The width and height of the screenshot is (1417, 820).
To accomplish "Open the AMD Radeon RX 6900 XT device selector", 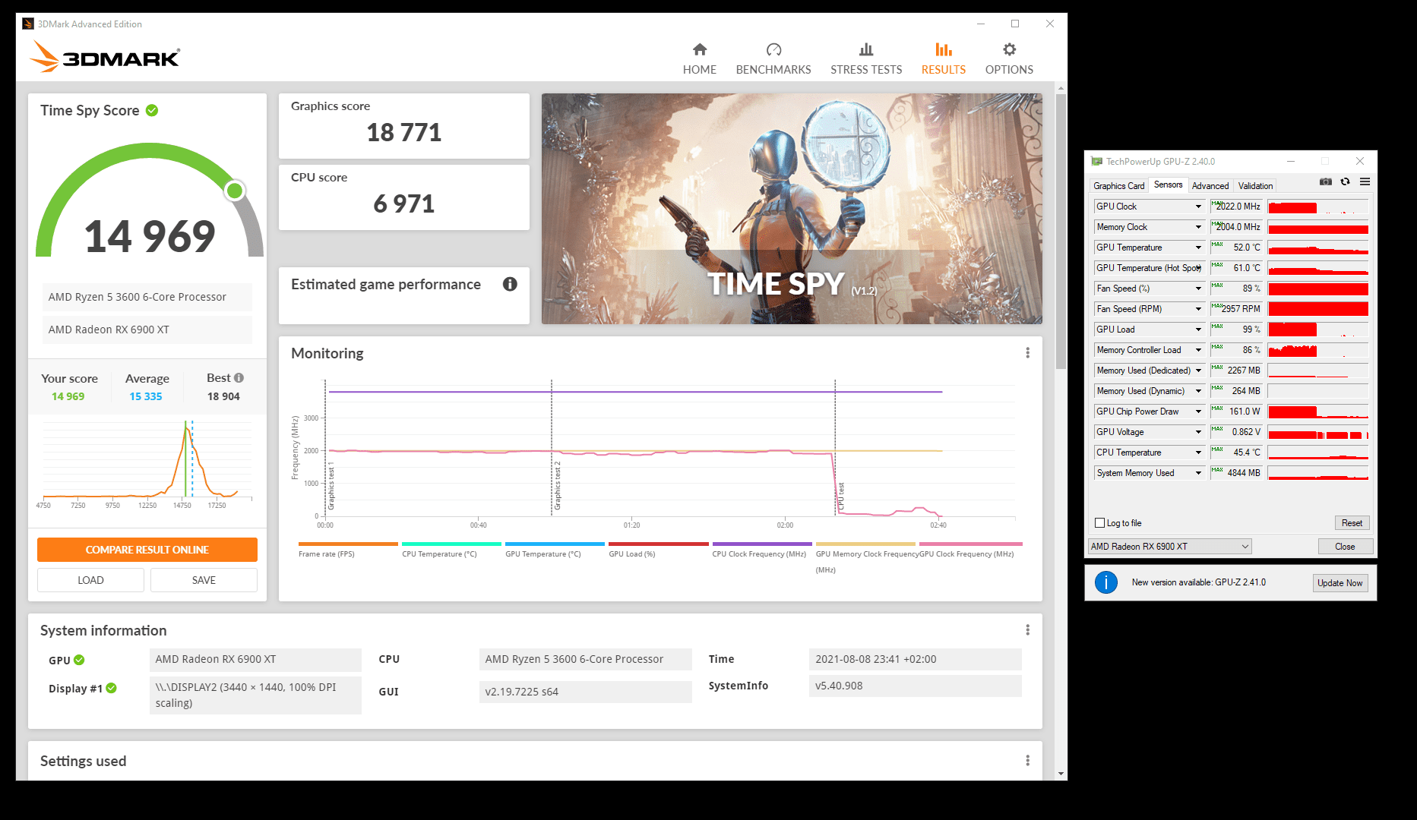I will coord(1169,546).
